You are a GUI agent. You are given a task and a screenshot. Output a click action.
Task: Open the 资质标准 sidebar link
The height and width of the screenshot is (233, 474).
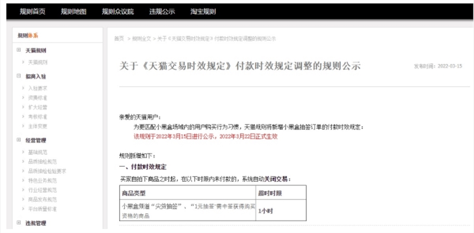coord(38,98)
